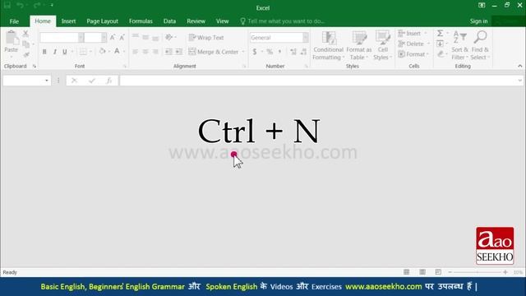Switch to Formulas tab
Image resolution: width=526 pixels, height=296 pixels.
(141, 21)
